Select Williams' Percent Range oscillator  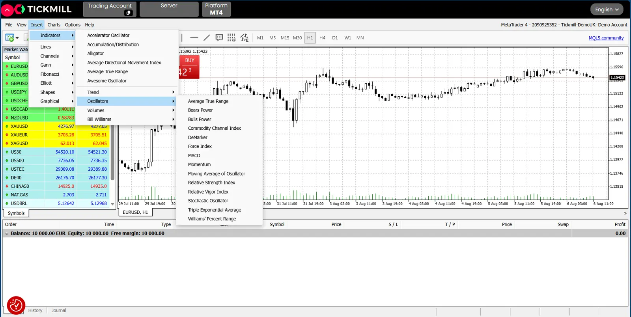(219, 219)
